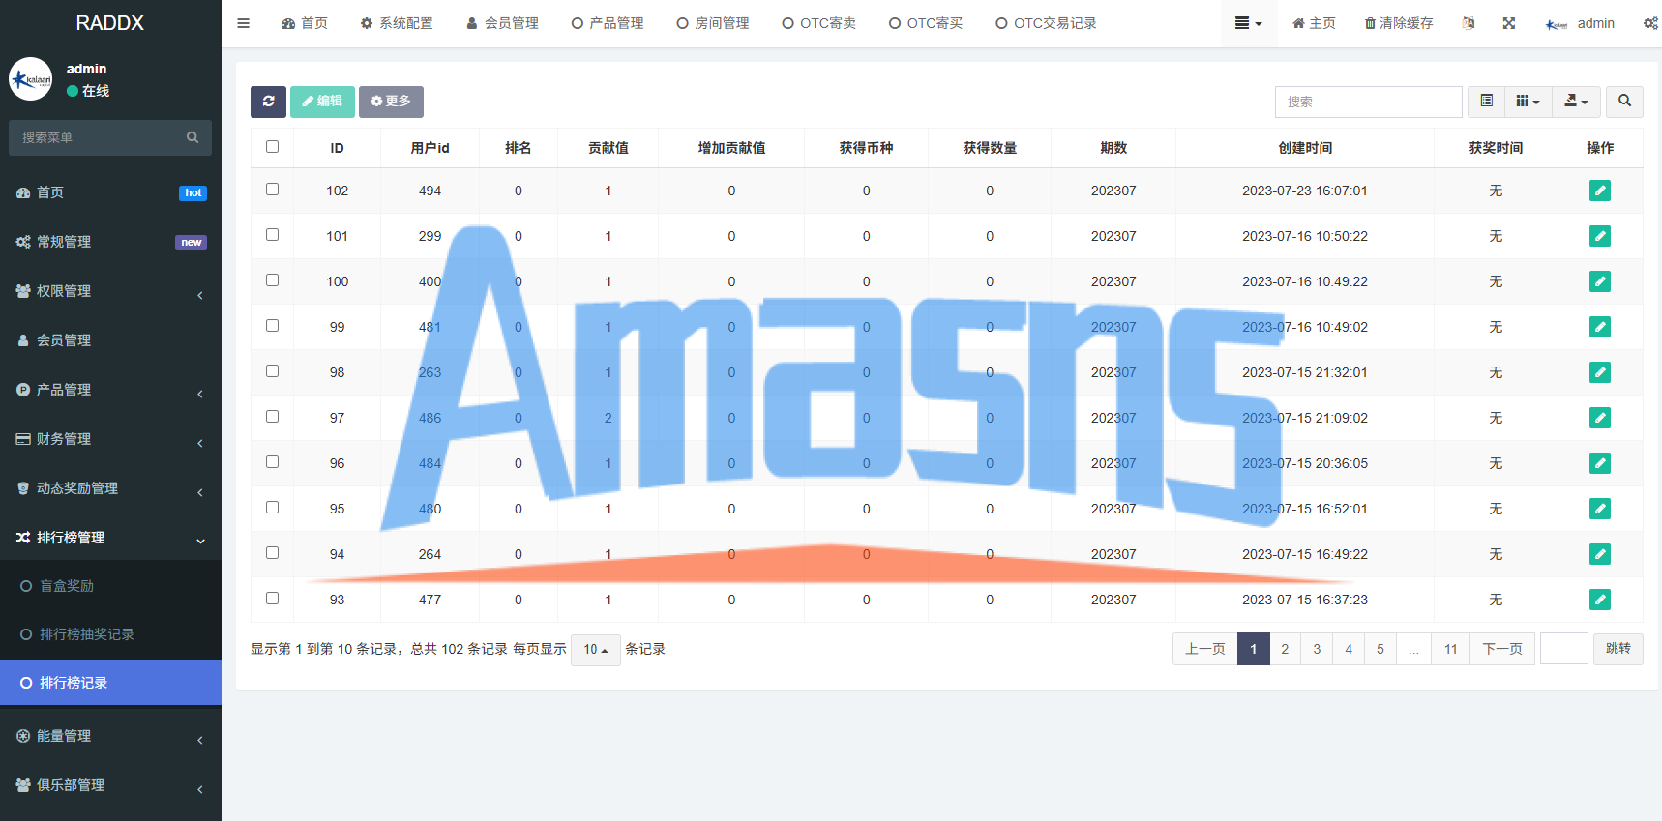
Task: Edit record ID 95 with pencil icon
Action: [1600, 509]
